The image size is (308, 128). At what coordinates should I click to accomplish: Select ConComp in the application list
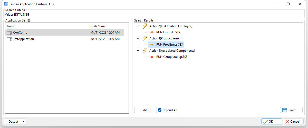(x=65, y=33)
